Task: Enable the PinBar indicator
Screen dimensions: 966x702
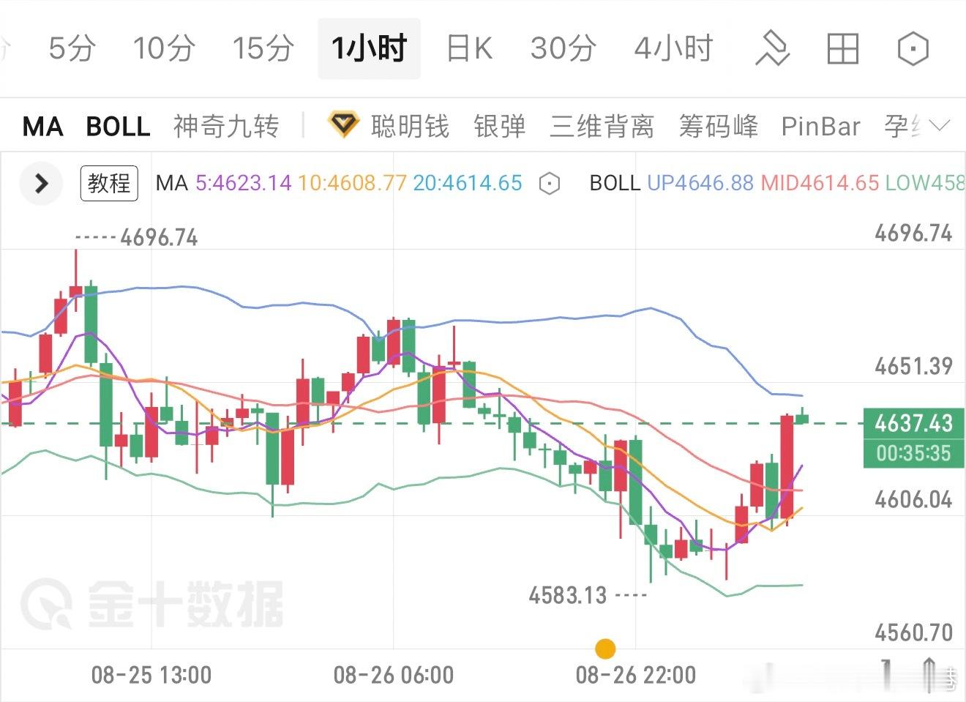Action: pos(820,127)
